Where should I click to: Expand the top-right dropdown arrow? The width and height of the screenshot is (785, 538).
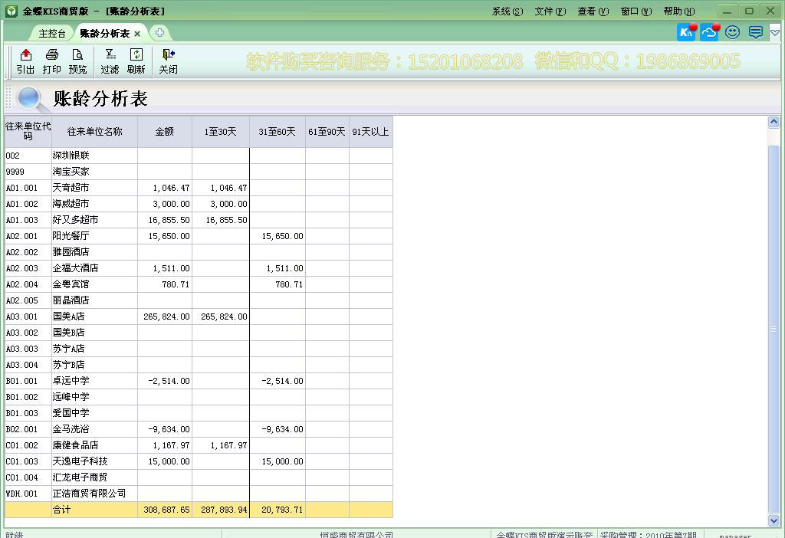click(775, 32)
